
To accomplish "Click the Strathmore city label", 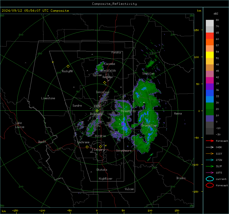I will (x=124, y=151).
